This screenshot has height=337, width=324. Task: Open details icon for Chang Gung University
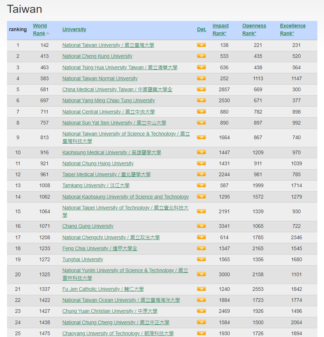coord(201,226)
